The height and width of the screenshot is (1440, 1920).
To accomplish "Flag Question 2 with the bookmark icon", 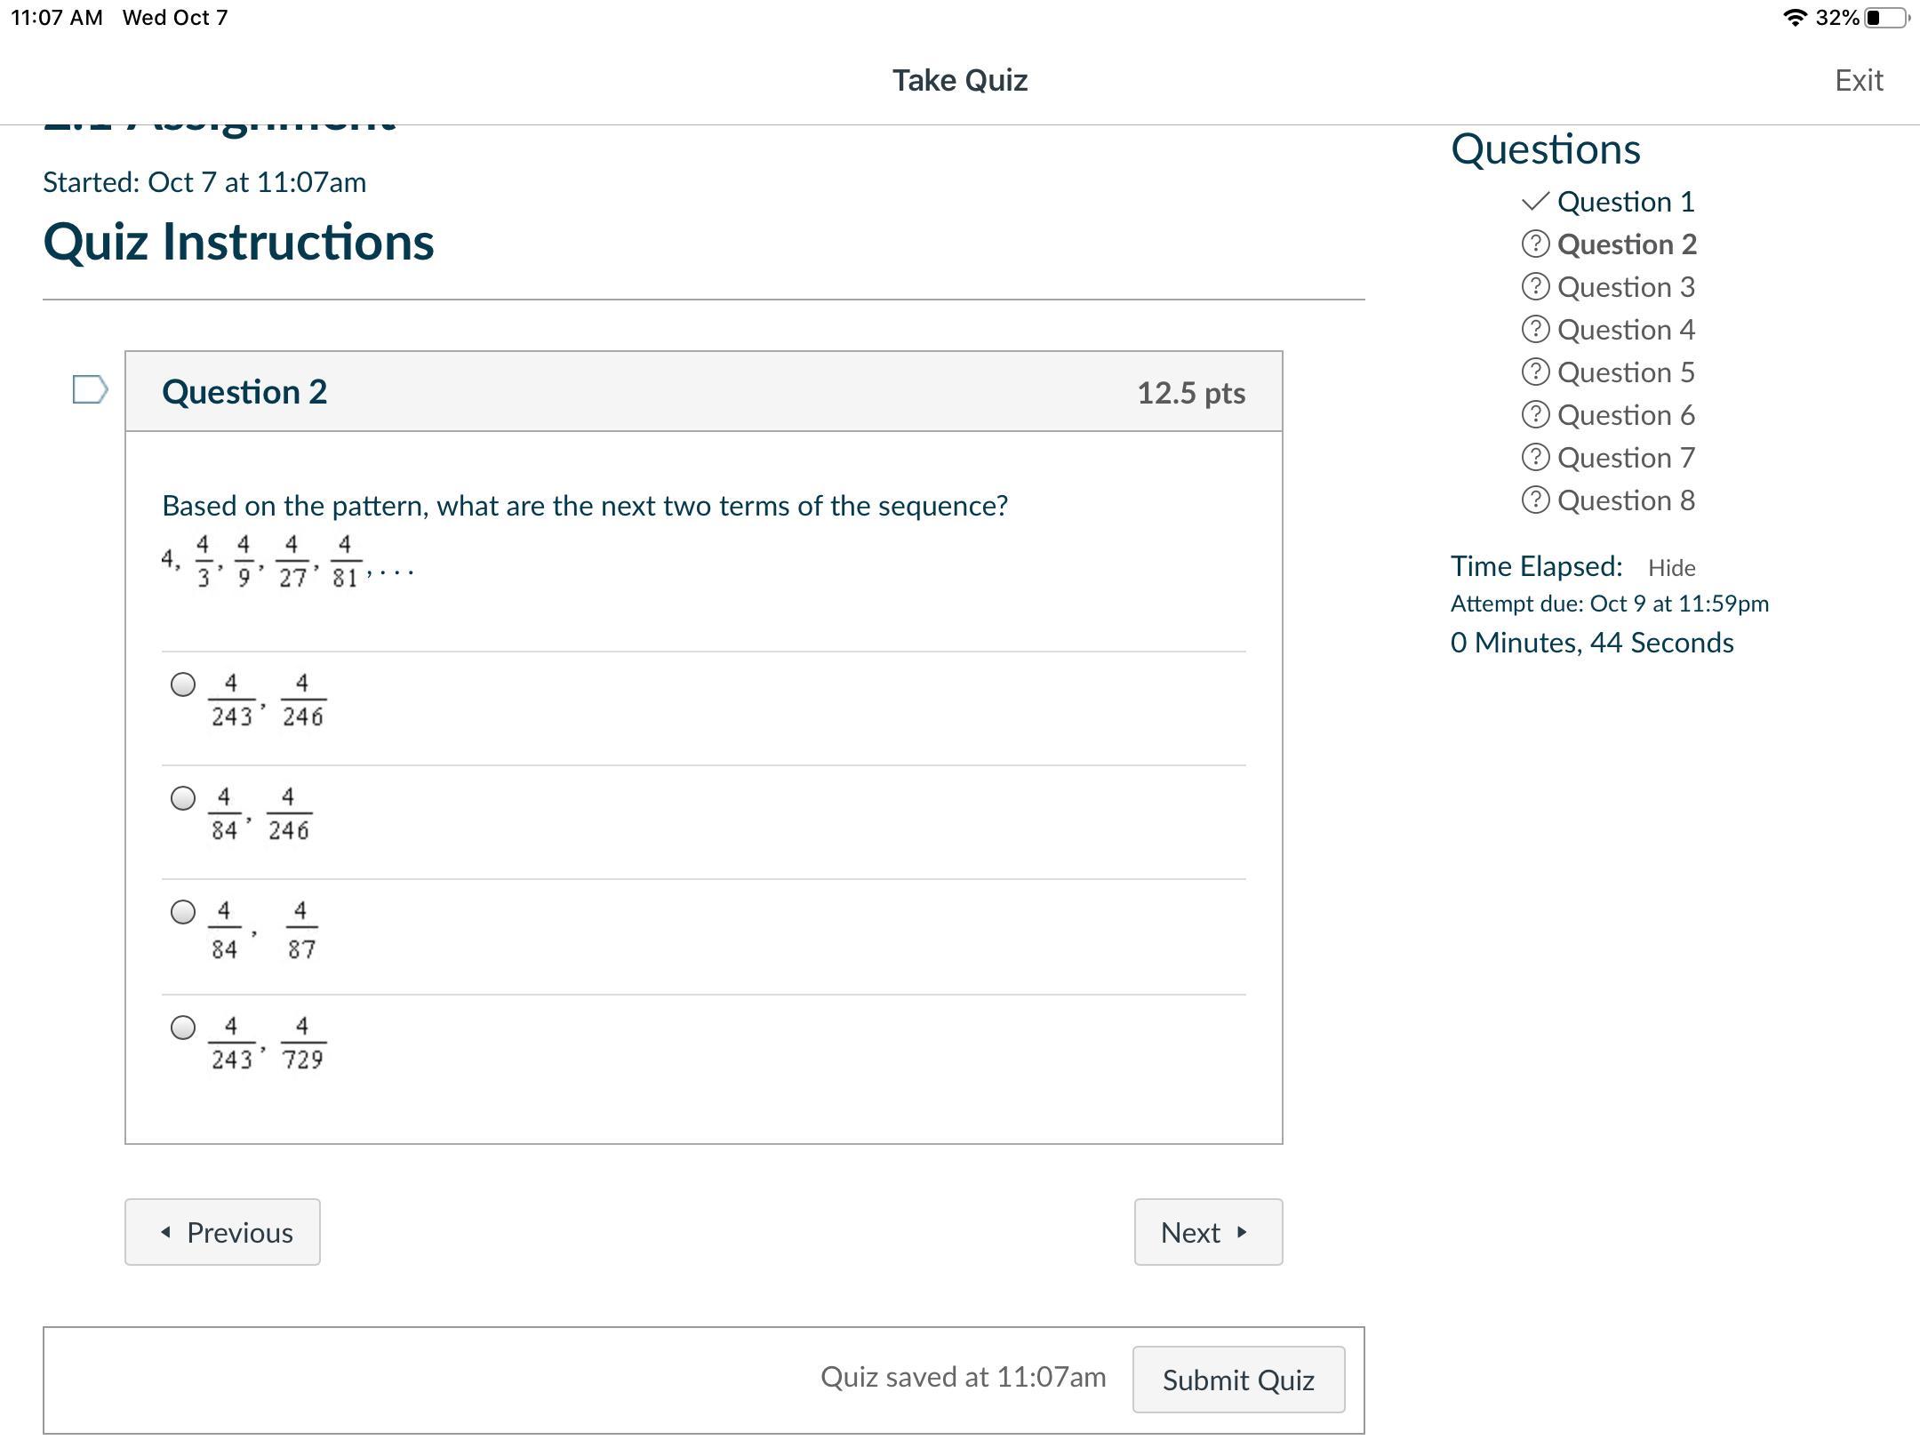I will coord(90,389).
